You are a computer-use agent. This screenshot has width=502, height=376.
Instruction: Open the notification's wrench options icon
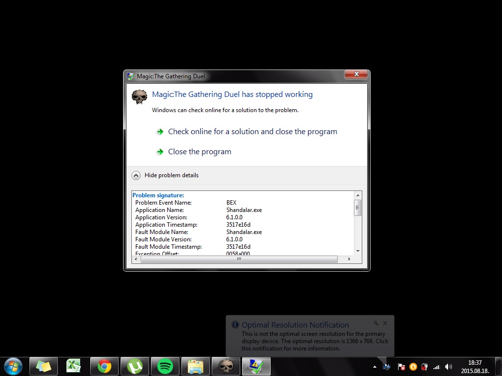[x=376, y=323]
